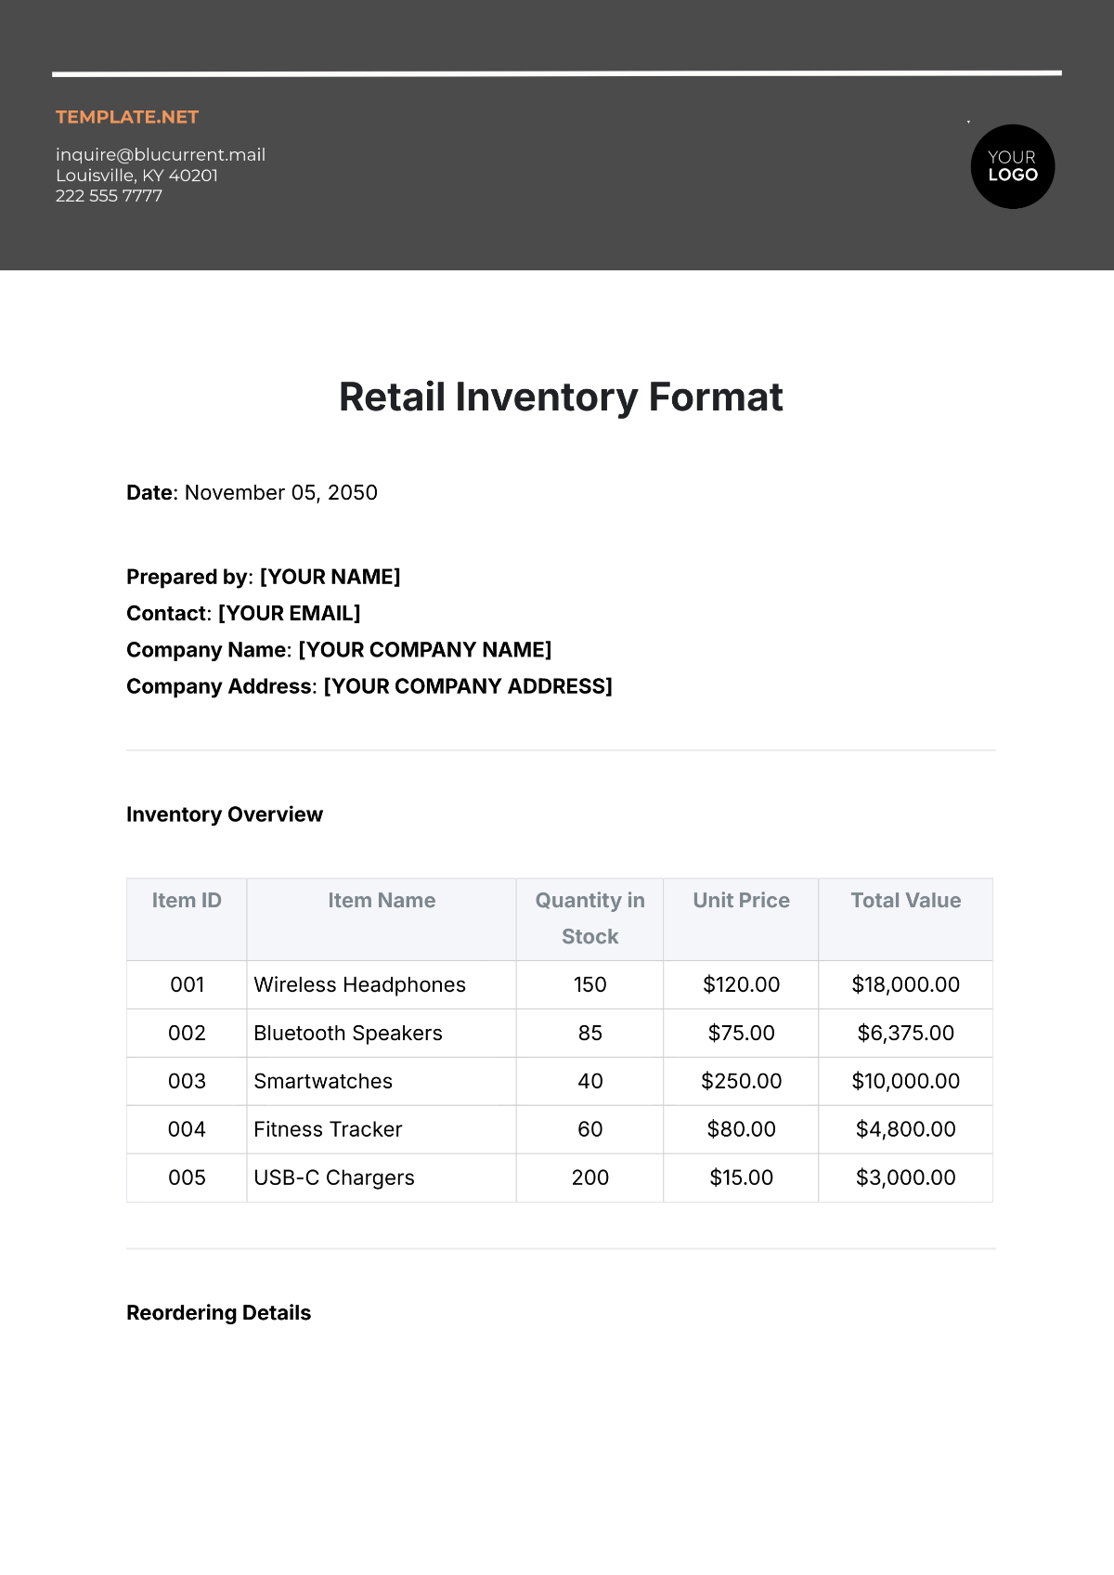The height and width of the screenshot is (1575, 1114).
Task: Click quantity 150 for Wireless Headphones
Action: point(589,984)
